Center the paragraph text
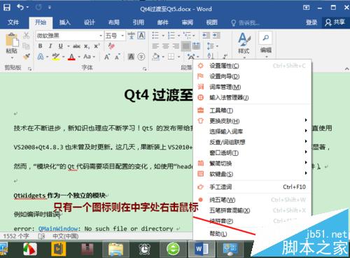Image resolution: width=350 pixels, height=258 pixels. pyautogui.click(x=166, y=46)
